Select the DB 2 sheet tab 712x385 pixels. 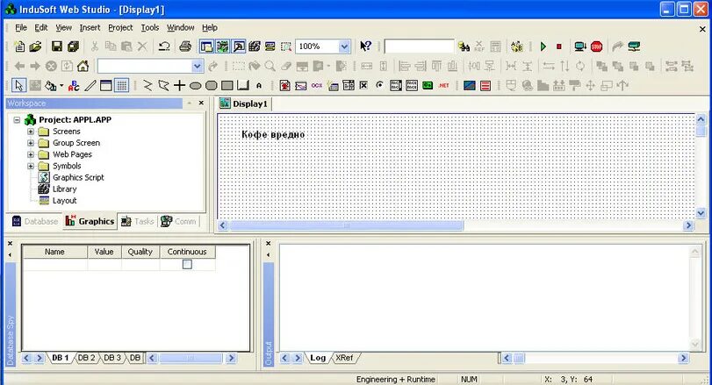tap(86, 358)
